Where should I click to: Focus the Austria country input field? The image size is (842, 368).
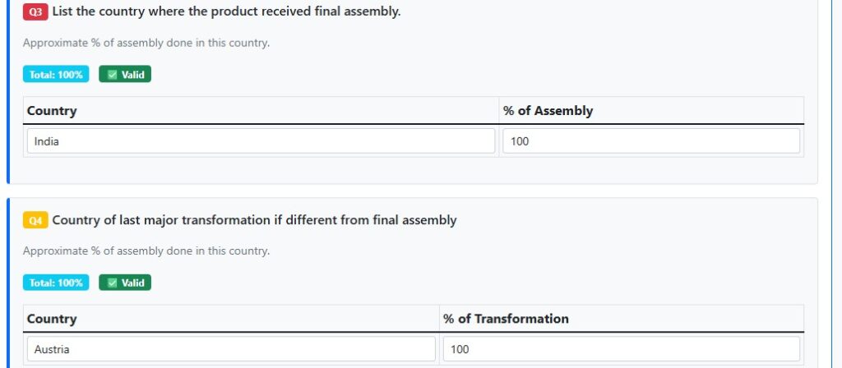coord(231,349)
